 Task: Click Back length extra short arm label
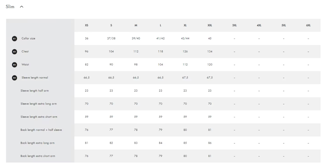38,156
